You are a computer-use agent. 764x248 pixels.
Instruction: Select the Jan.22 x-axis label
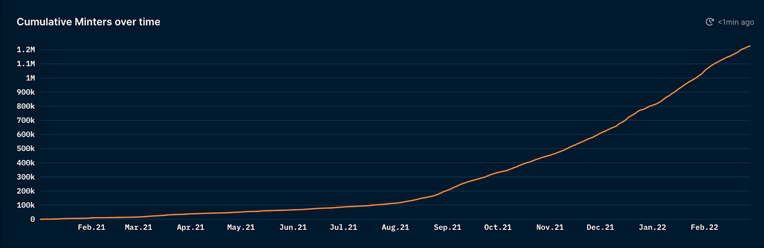[652, 227]
